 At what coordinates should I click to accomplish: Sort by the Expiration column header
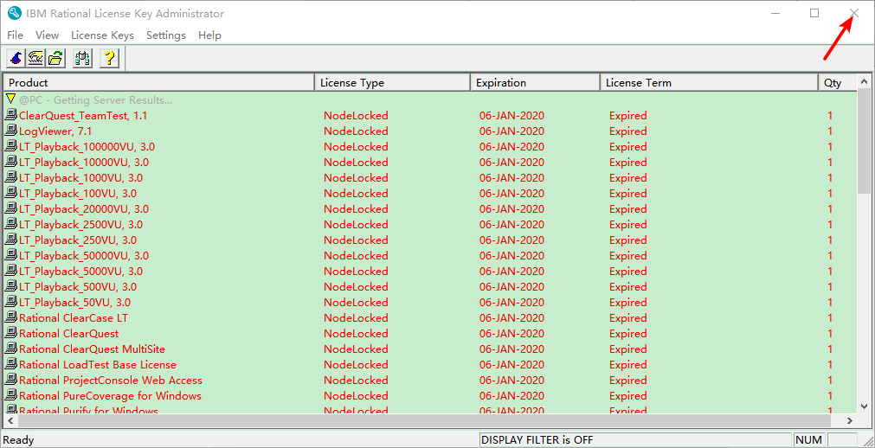536,82
